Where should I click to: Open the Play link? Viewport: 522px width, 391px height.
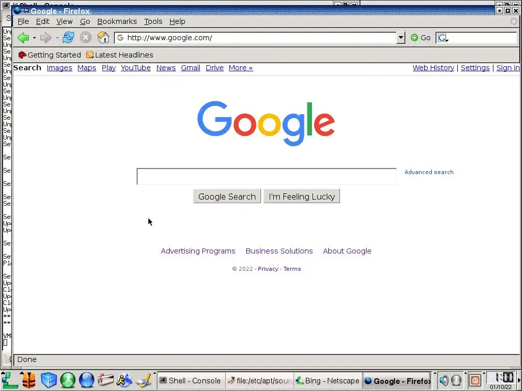click(x=109, y=68)
